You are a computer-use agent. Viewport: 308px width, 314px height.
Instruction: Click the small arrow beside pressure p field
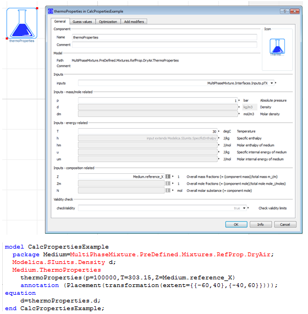(239, 100)
